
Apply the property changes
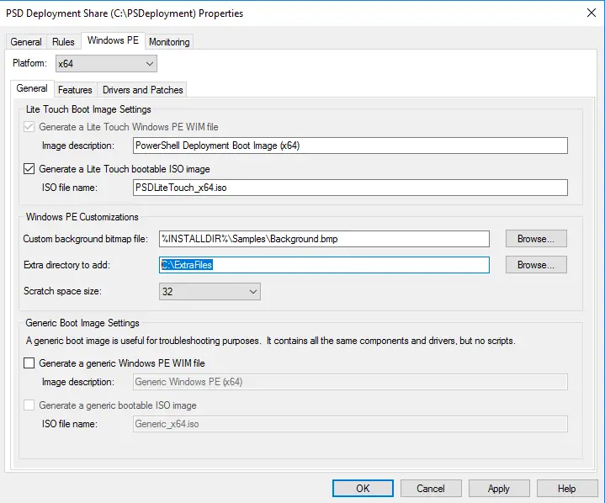pos(499,489)
